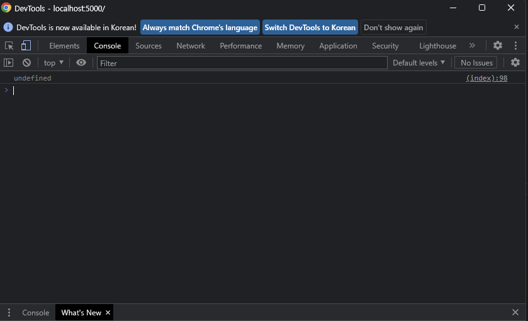Image resolution: width=528 pixels, height=321 pixels.
Task: Switch to the Application tab
Action: coord(338,46)
